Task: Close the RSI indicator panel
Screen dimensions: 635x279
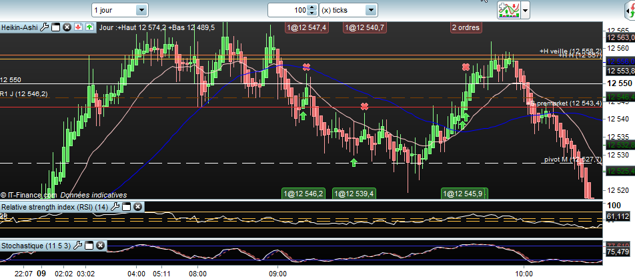Action: [137, 207]
